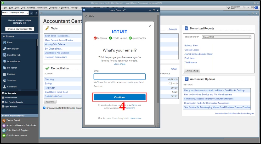Open the File menu
261x144 pixels.
[x=5, y=8]
